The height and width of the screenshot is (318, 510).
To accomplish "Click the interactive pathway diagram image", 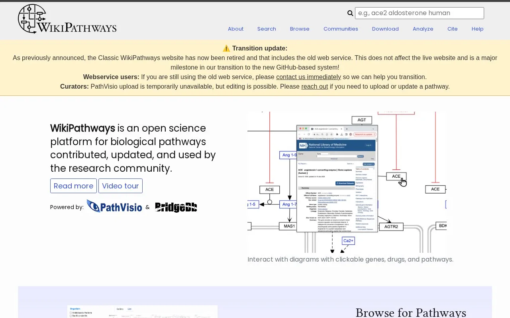I will [x=347, y=182].
